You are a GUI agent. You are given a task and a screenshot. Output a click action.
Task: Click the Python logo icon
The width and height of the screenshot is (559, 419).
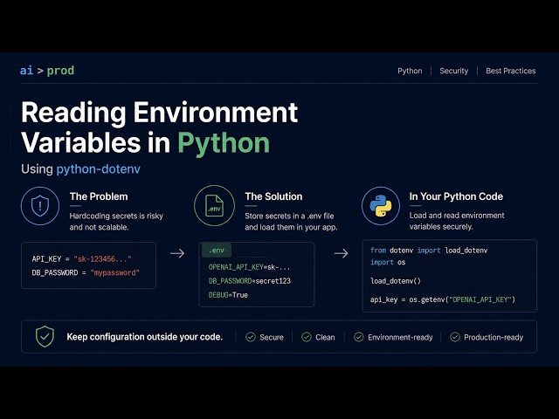381,206
